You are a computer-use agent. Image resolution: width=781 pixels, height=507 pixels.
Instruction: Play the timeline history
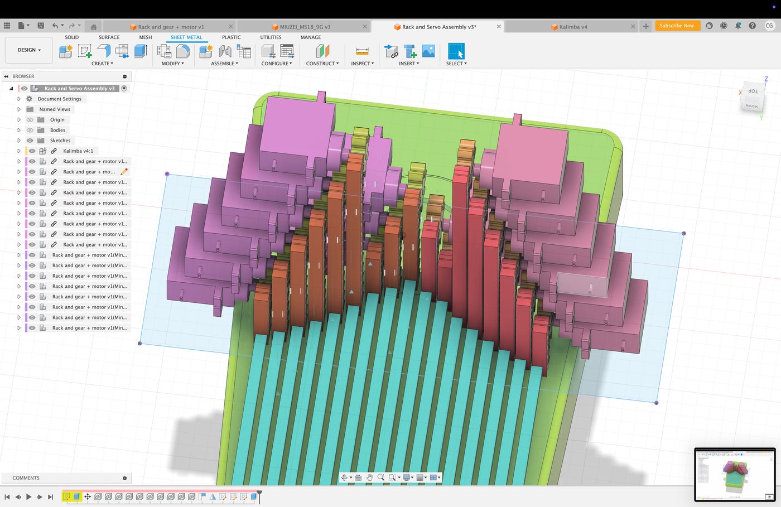pos(28,496)
